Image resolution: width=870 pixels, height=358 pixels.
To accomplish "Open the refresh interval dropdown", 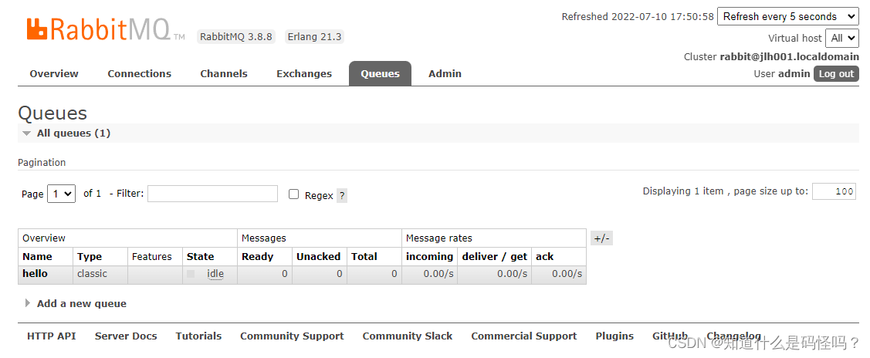I will click(788, 17).
